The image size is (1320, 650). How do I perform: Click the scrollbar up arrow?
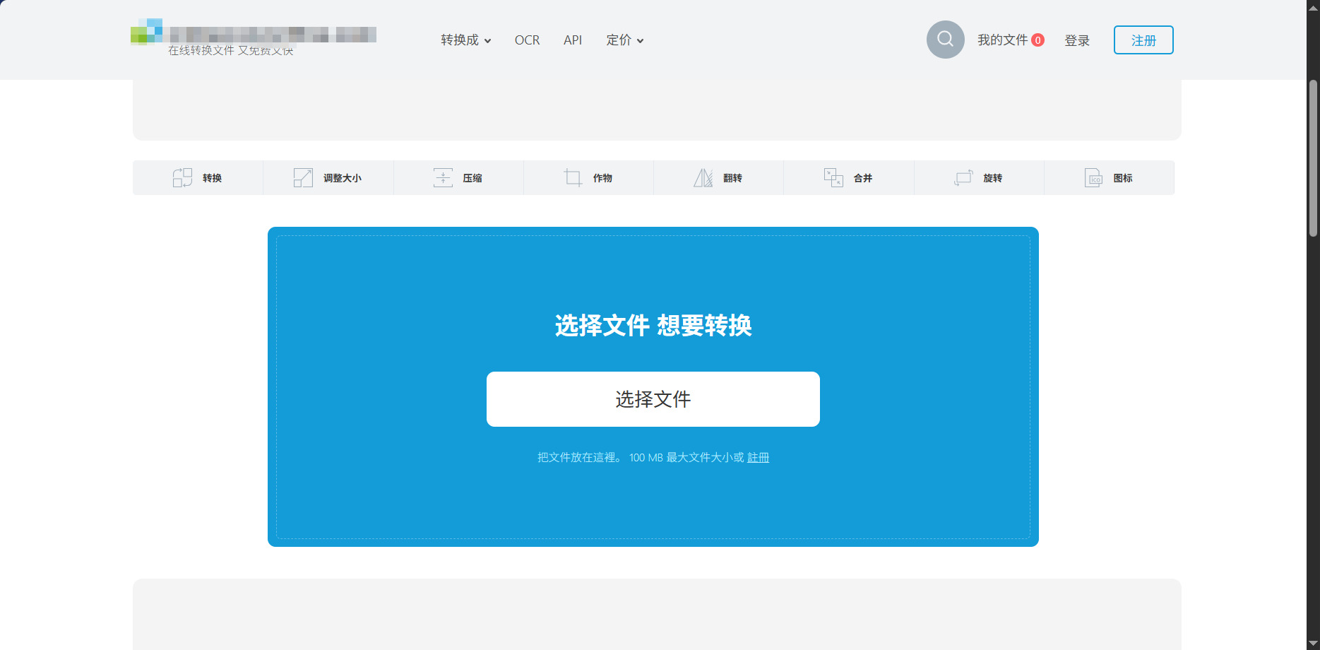(1314, 7)
